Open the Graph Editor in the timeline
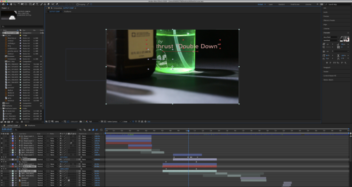Screen dimensions: 352x187 coord(101,130)
